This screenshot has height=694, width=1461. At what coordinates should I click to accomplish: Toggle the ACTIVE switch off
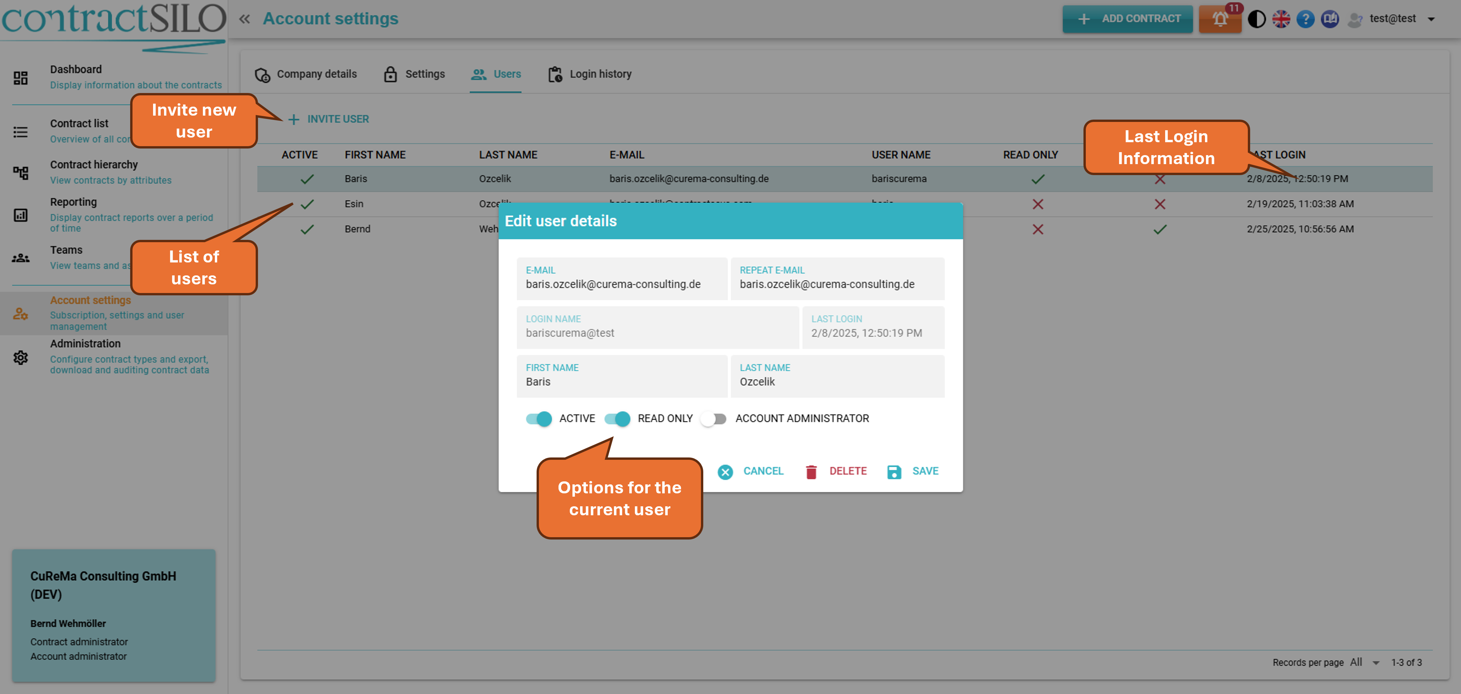click(538, 419)
